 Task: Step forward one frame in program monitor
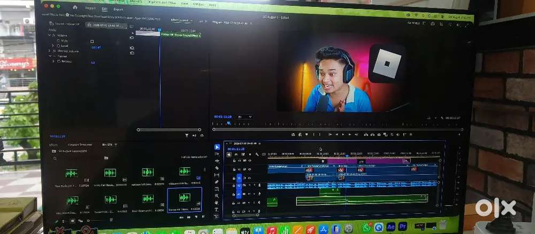(349, 135)
